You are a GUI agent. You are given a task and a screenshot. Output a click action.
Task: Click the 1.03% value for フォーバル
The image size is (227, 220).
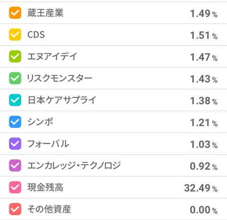coord(204,144)
